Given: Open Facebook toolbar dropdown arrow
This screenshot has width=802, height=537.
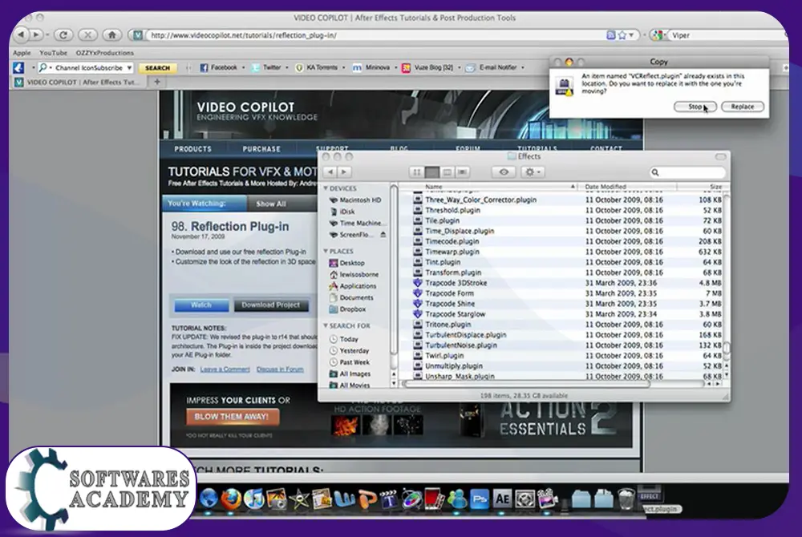Looking at the screenshot, I should tap(244, 67).
